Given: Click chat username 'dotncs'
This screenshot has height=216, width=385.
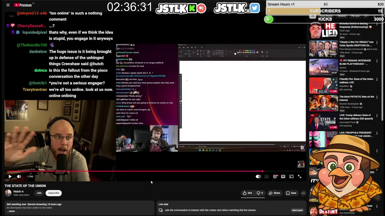Looking at the screenshot, I should pos(41,70).
